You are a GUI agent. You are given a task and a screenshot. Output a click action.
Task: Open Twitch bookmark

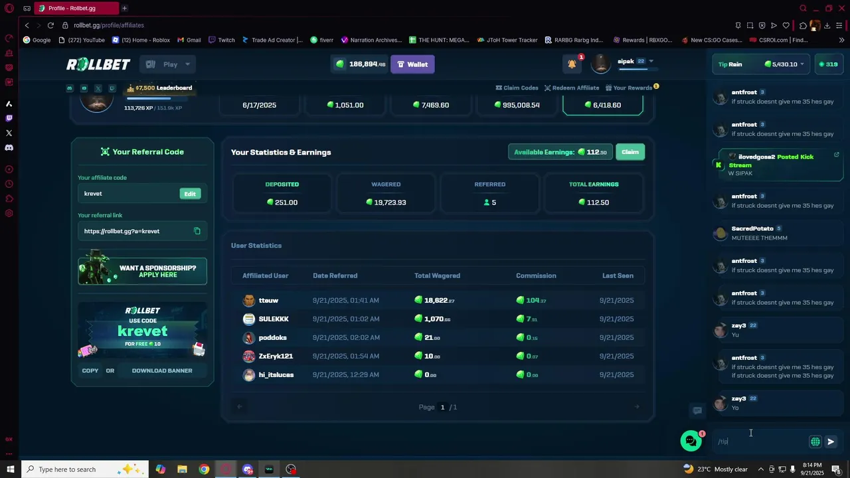pyautogui.click(x=222, y=40)
